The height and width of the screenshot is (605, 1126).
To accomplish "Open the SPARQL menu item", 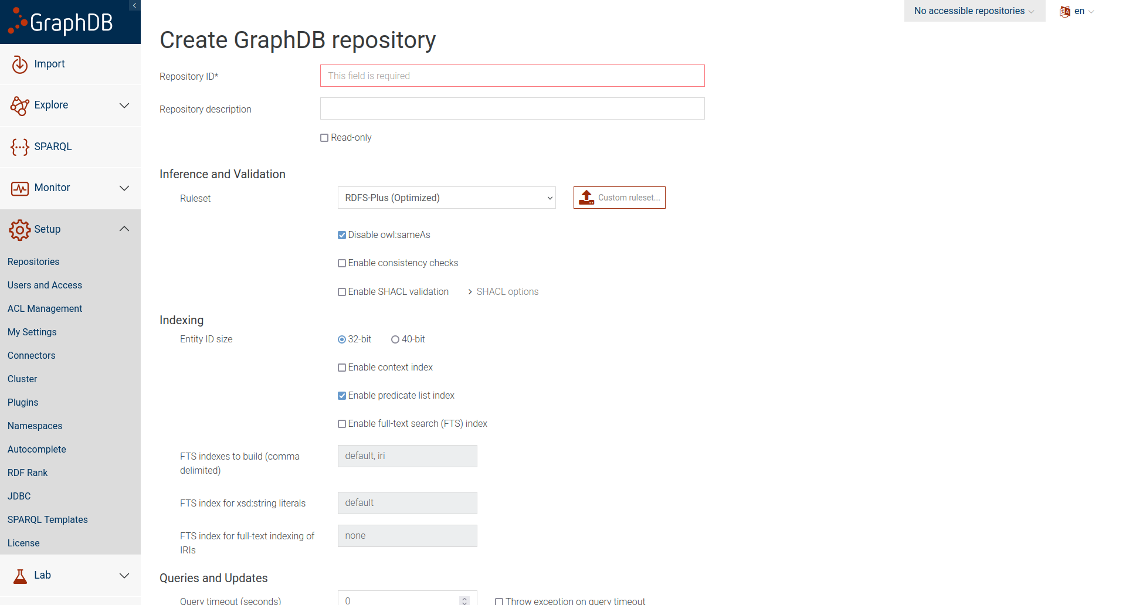I will [x=70, y=147].
